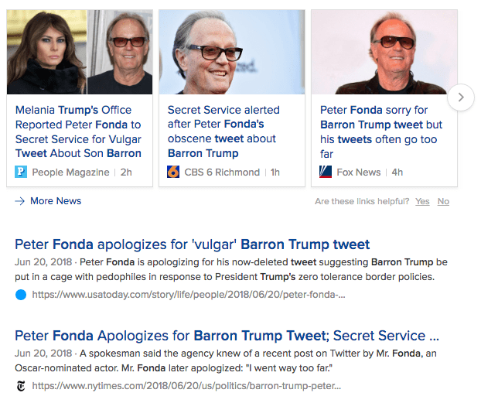This screenshot has width=481, height=410.
Task: Click the People Magazine card thumbnail image
Action: click(80, 53)
